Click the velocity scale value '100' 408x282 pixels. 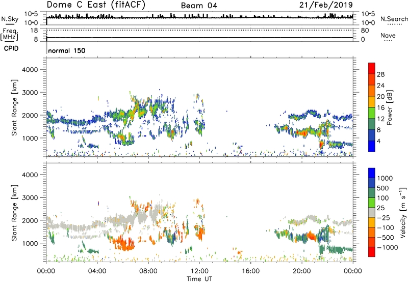pyautogui.click(x=383, y=198)
